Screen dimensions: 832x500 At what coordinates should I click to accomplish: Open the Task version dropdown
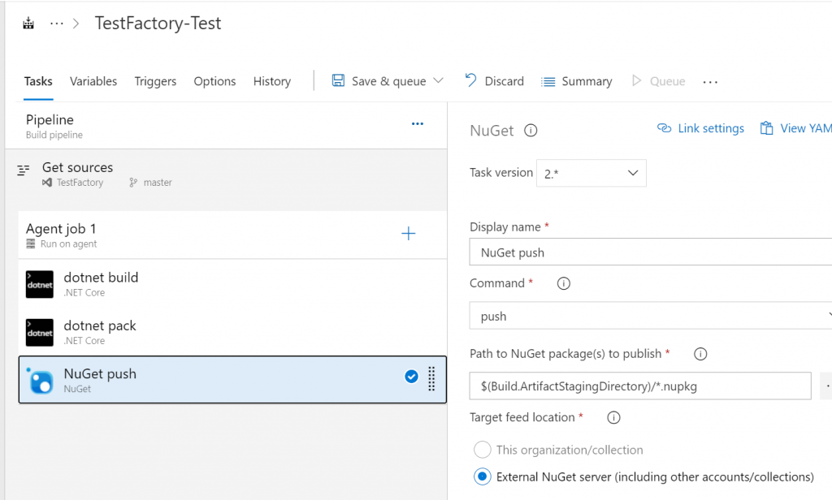pos(591,173)
